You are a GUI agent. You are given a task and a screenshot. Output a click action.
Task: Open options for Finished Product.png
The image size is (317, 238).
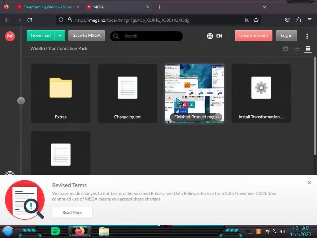(218, 117)
